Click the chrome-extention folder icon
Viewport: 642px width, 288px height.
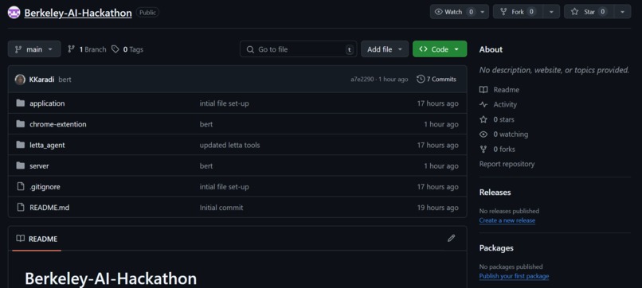click(x=21, y=124)
